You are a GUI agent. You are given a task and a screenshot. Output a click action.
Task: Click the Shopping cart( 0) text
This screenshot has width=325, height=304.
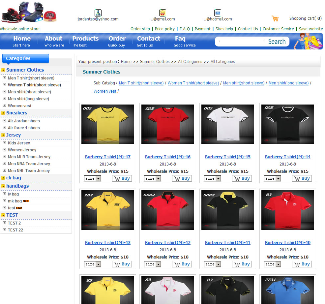[306, 18]
